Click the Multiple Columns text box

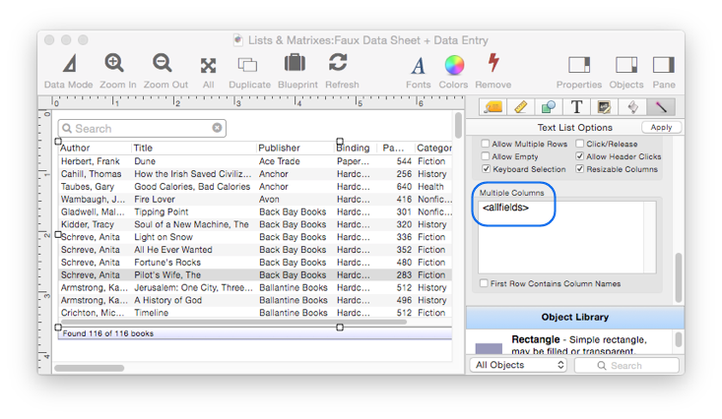[566, 237]
